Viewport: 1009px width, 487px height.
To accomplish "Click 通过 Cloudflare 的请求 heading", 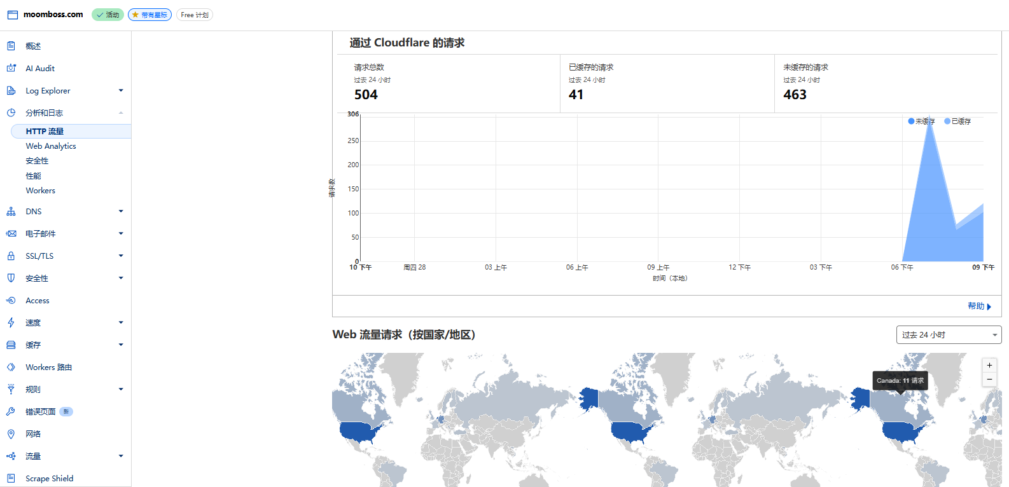I will coord(407,43).
